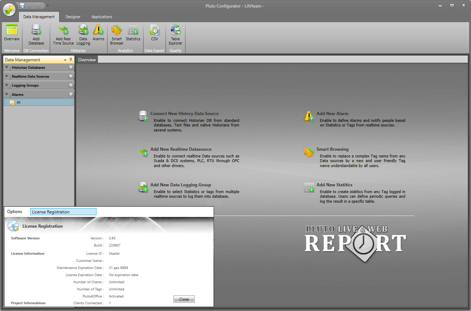Click the warning icon beside Add New Alarm
The image size is (471, 311).
(309, 116)
